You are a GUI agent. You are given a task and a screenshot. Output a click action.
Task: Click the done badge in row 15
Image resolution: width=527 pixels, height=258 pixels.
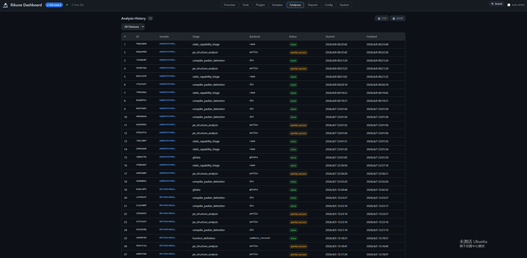tap(293, 158)
